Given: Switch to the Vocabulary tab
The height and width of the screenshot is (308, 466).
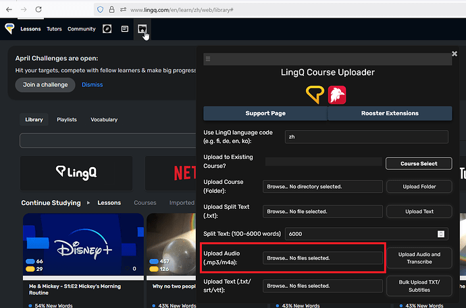Looking at the screenshot, I should pyautogui.click(x=104, y=119).
